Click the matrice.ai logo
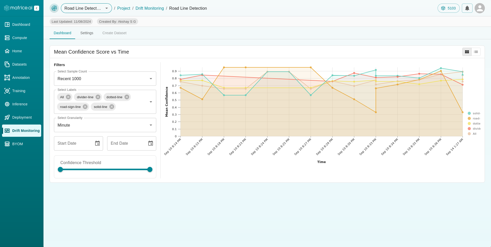The width and height of the screenshot is (491, 247). pos(18,8)
